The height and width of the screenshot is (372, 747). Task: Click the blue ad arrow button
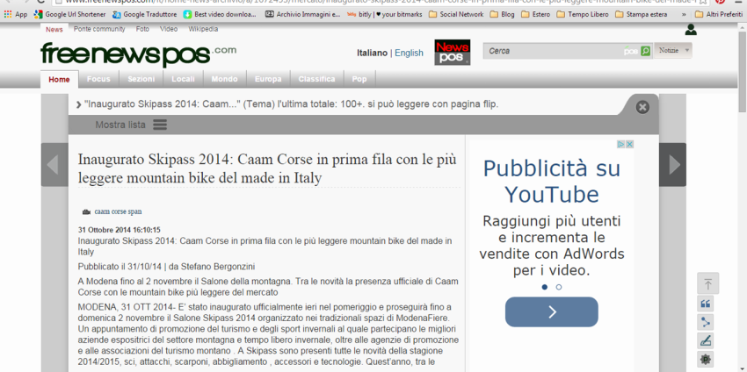(x=552, y=312)
